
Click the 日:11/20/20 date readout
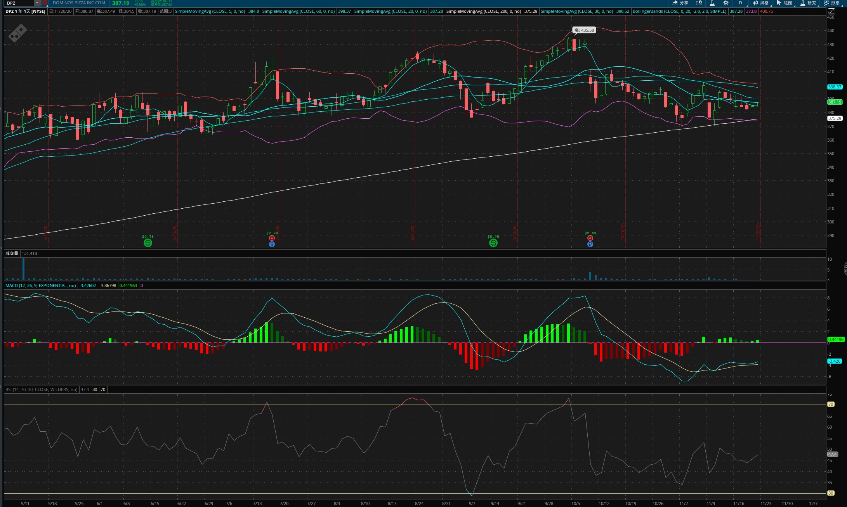point(61,11)
